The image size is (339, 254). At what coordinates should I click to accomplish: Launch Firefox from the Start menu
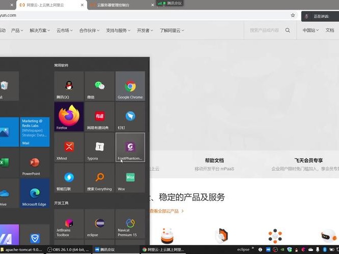(69, 116)
